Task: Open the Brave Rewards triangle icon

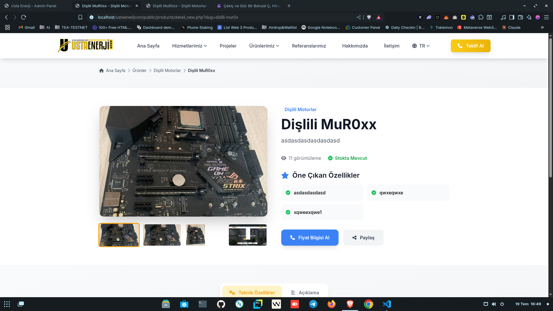Action: coord(379,17)
